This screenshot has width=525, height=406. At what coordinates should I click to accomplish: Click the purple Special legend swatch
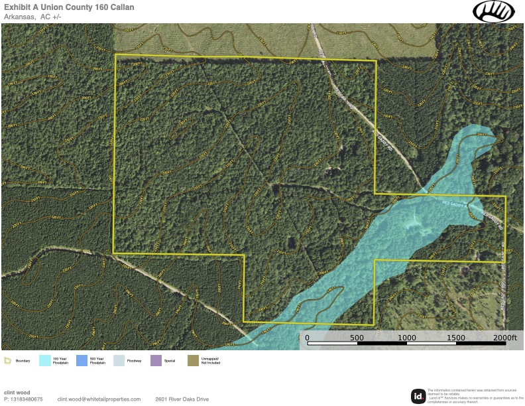pos(156,361)
